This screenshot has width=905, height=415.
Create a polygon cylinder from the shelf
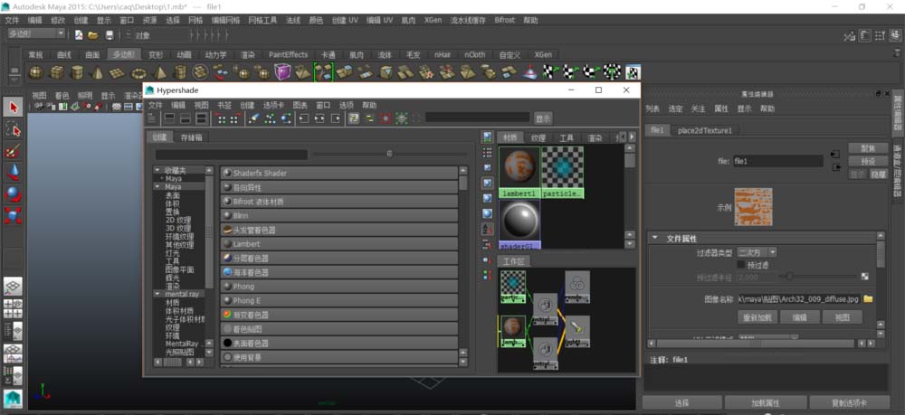click(77, 72)
